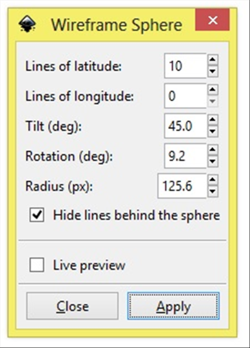250x348 pixels.
Task: Increase Lines of latitude with up arrow
Action: click(x=213, y=60)
